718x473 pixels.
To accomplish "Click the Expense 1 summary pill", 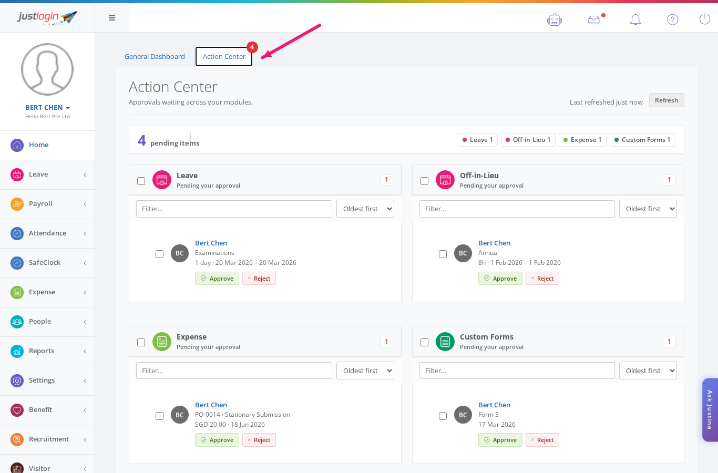I will tap(582, 140).
